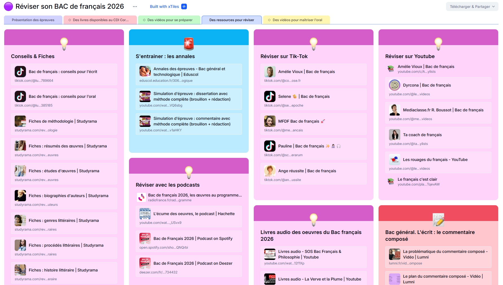Click the TikTok icon beside Selene
This screenshot has height=285, width=503.
point(270,96)
